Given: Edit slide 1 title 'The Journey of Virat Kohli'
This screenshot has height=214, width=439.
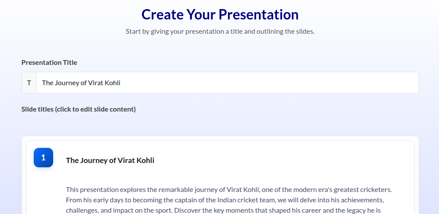Looking at the screenshot, I should [110, 160].
